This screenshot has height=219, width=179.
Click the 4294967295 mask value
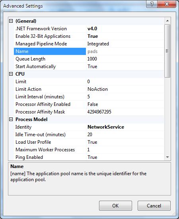point(99,112)
